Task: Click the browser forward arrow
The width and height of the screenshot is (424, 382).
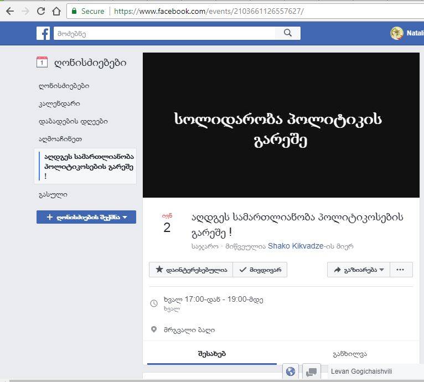Action: (25, 12)
